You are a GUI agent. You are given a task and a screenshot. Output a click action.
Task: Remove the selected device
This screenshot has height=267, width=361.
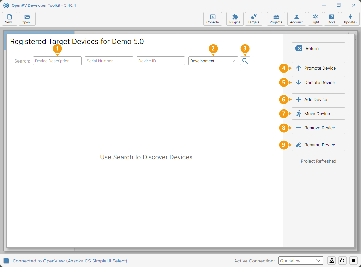318,128
